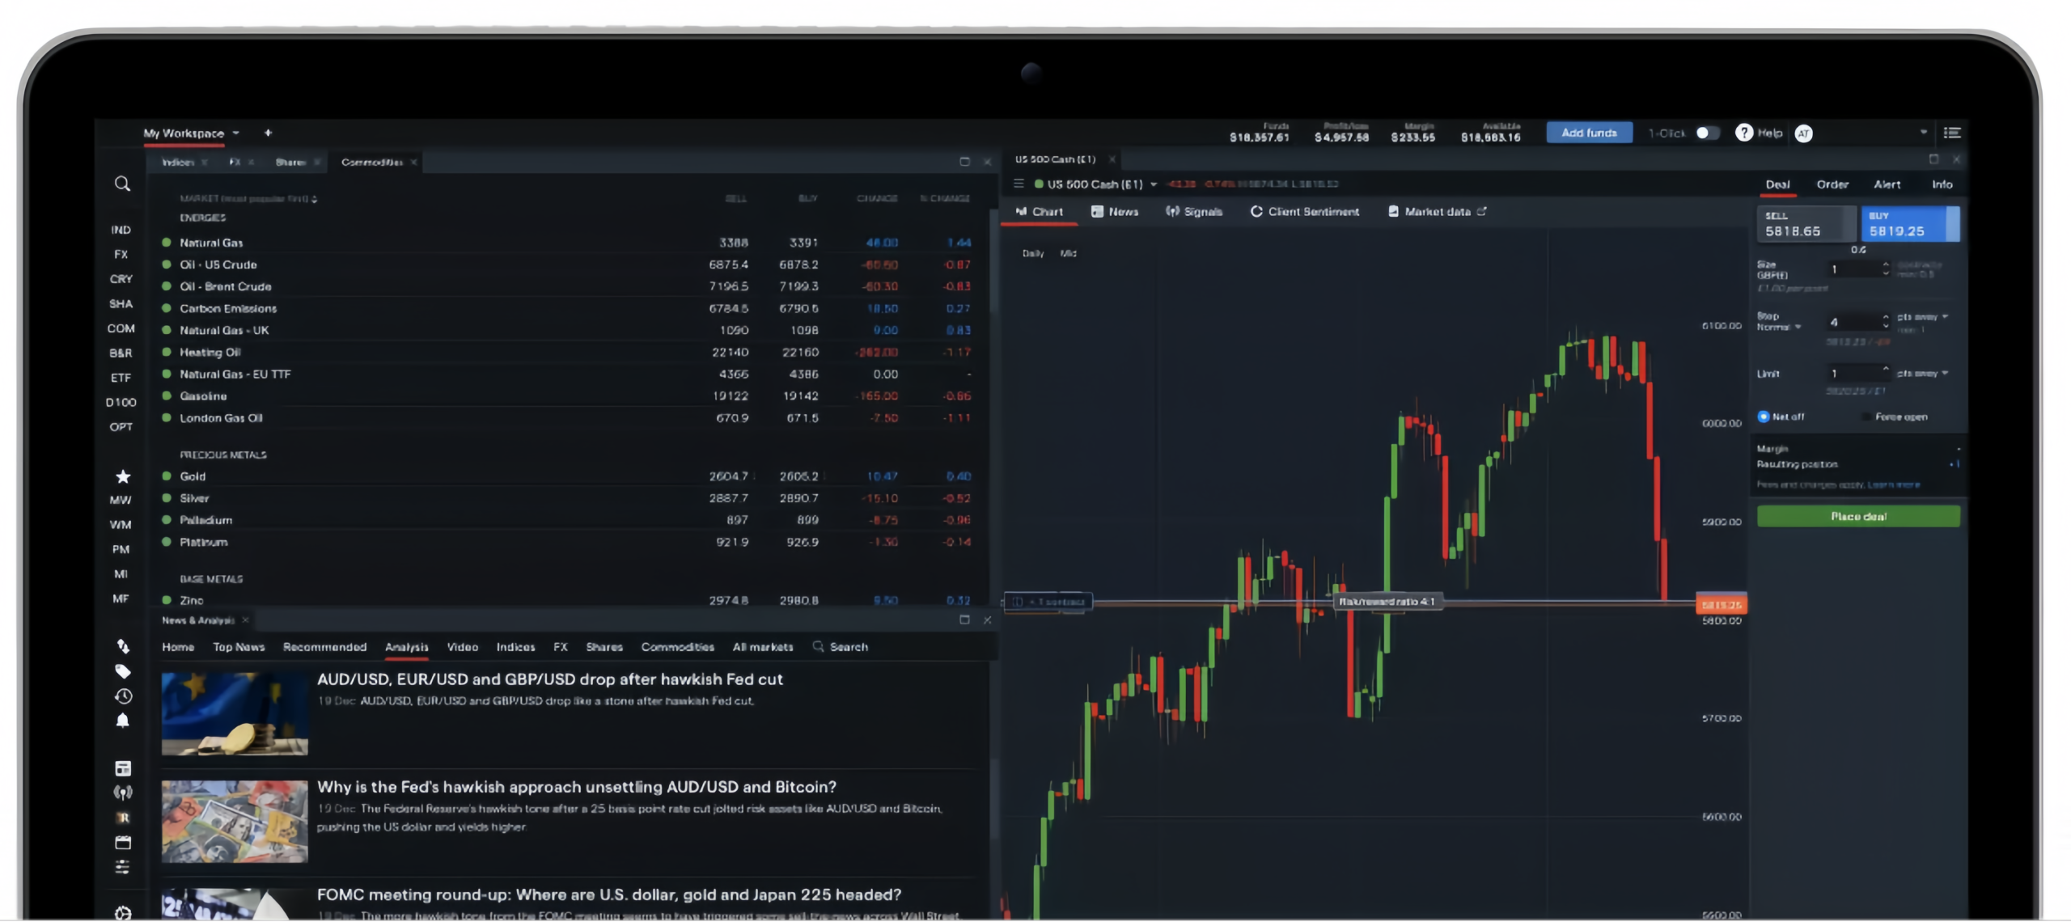The width and height of the screenshot is (2071, 922).
Task: Open the Info tab in deal ticket
Action: coord(1942,184)
